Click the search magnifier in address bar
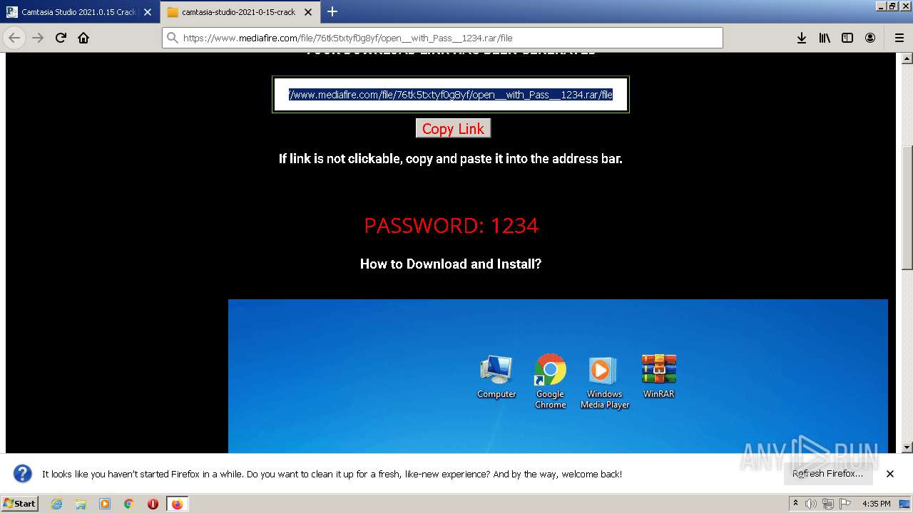The width and height of the screenshot is (913, 513). [172, 38]
